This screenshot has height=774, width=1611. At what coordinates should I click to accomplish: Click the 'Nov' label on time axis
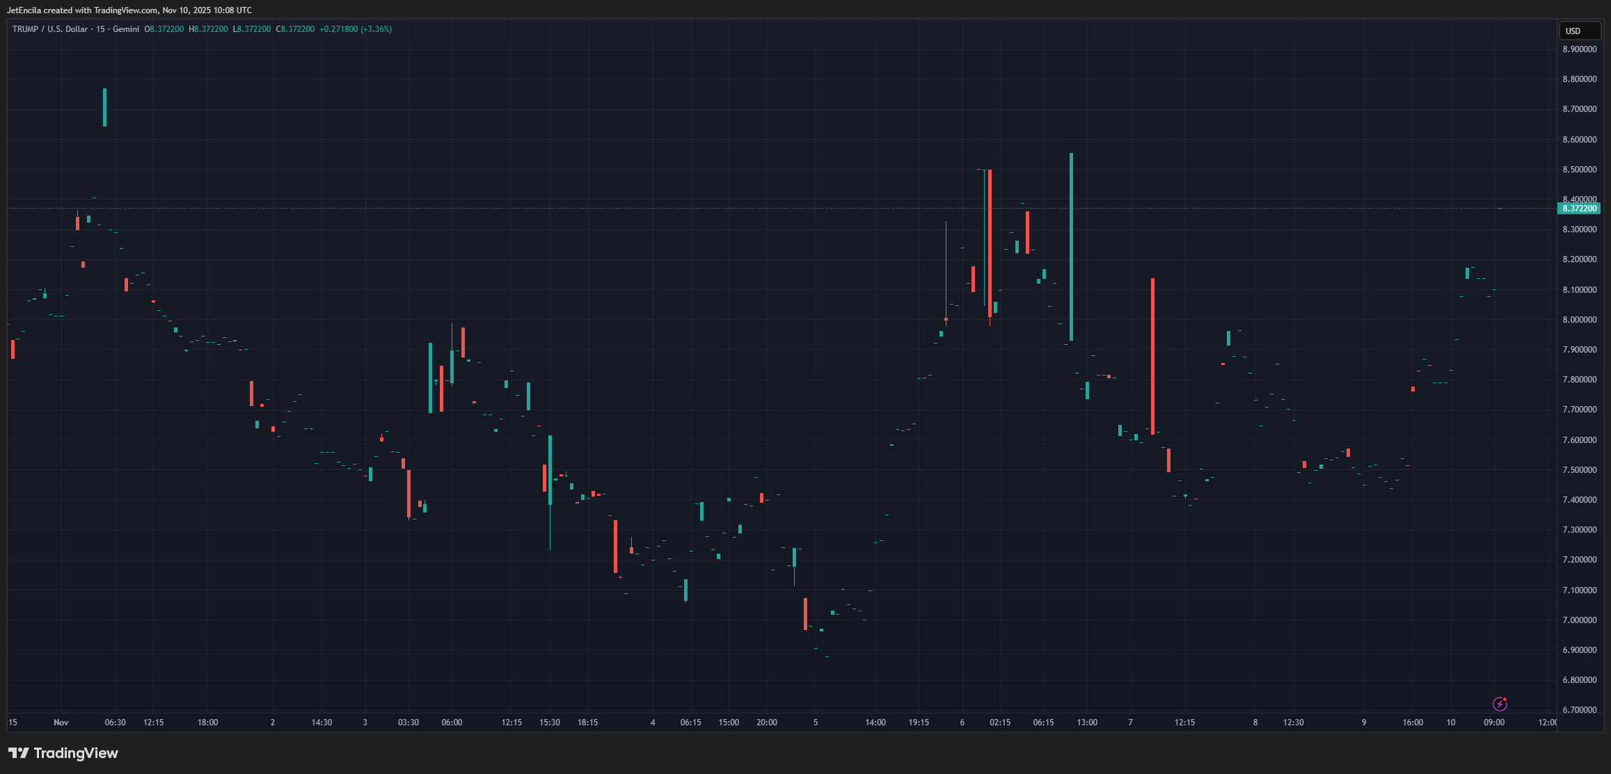[x=61, y=723]
